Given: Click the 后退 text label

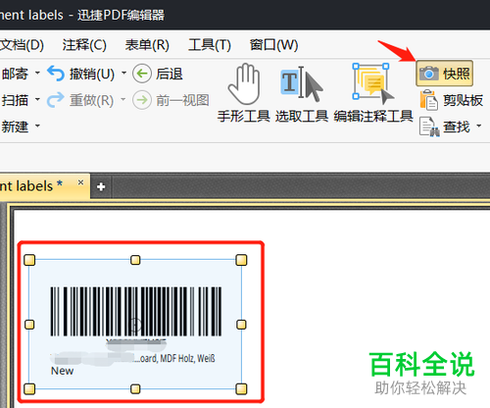Looking at the screenshot, I should click(170, 74).
